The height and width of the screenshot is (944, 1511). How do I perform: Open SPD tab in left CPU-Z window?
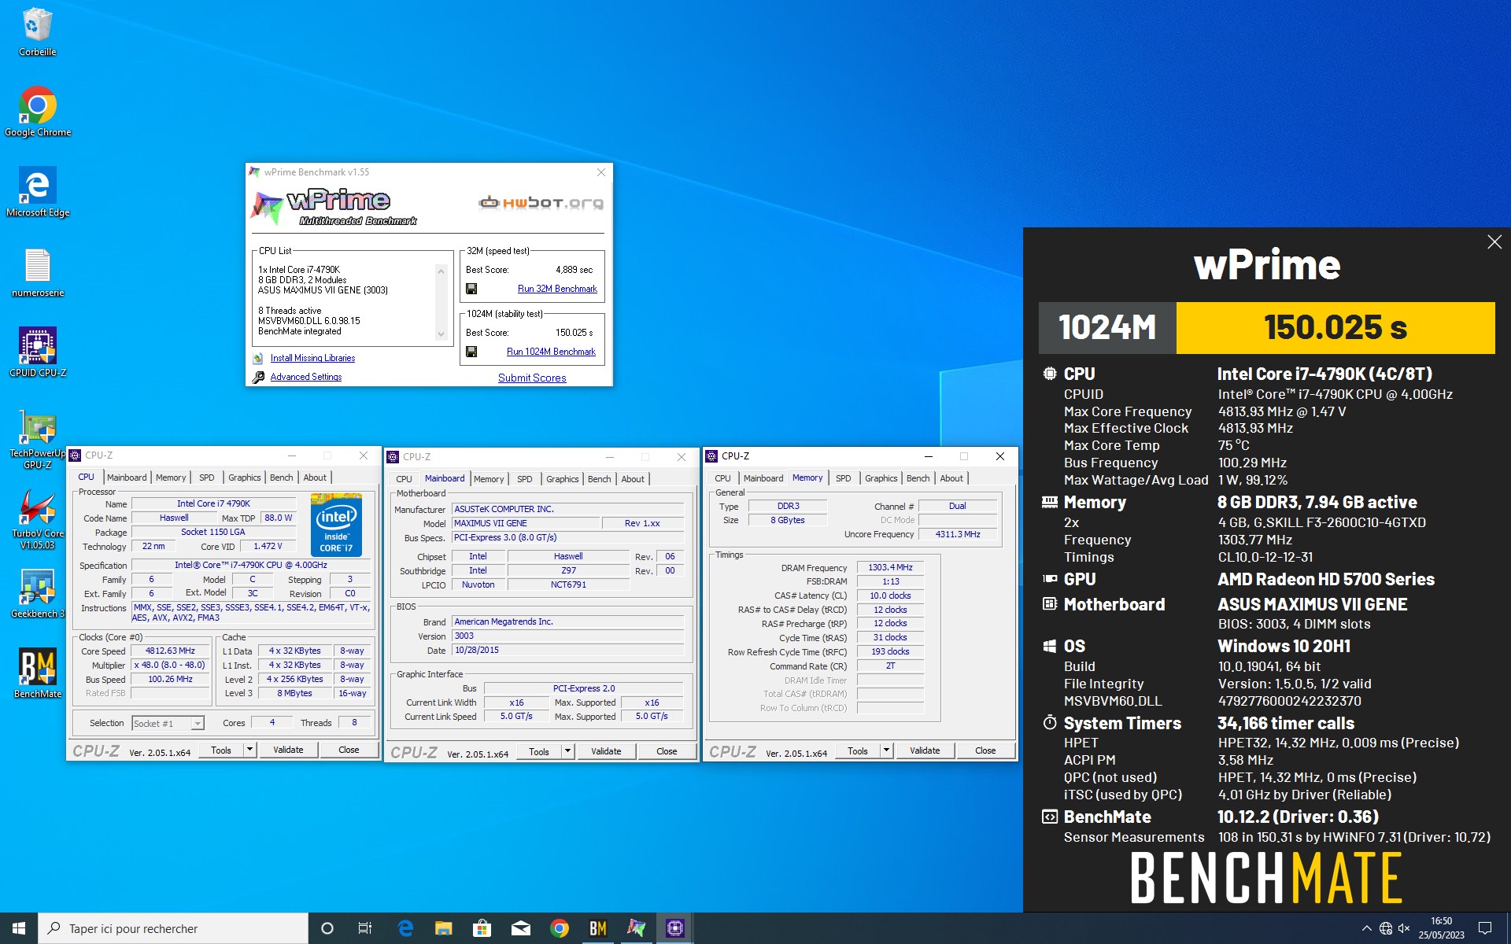(207, 478)
